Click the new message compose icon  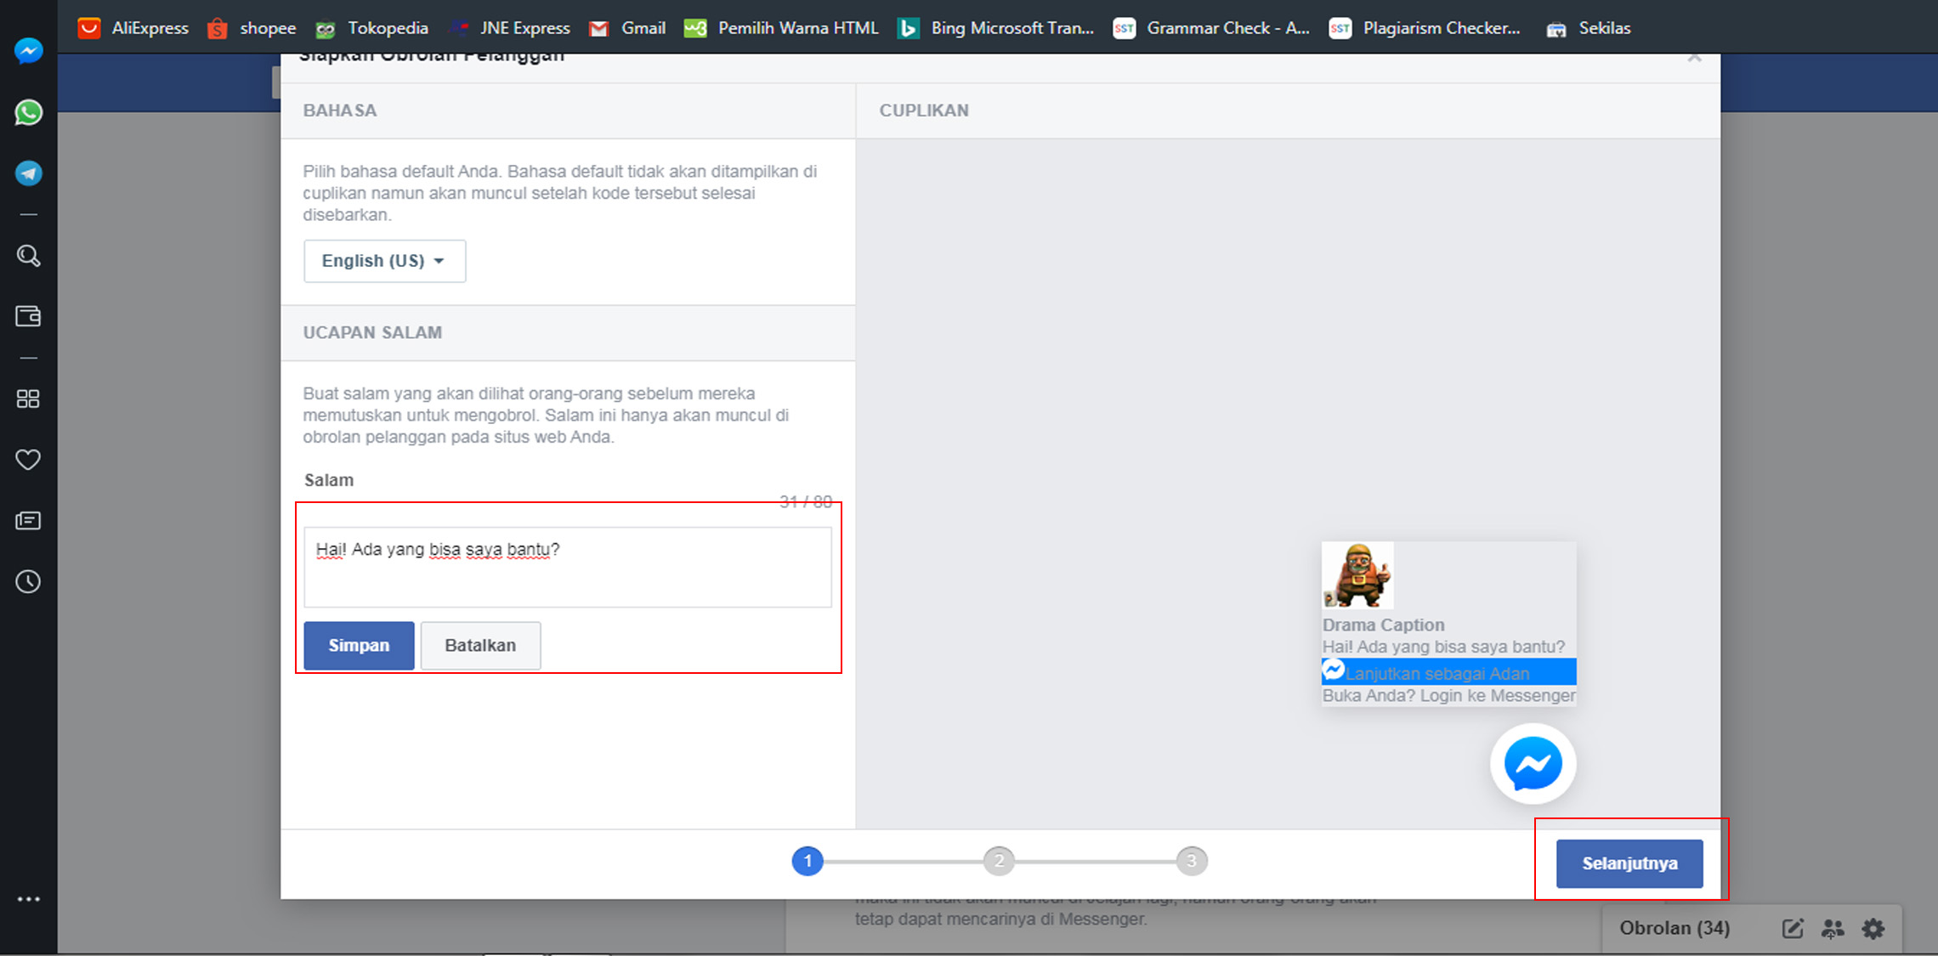[x=1792, y=929]
